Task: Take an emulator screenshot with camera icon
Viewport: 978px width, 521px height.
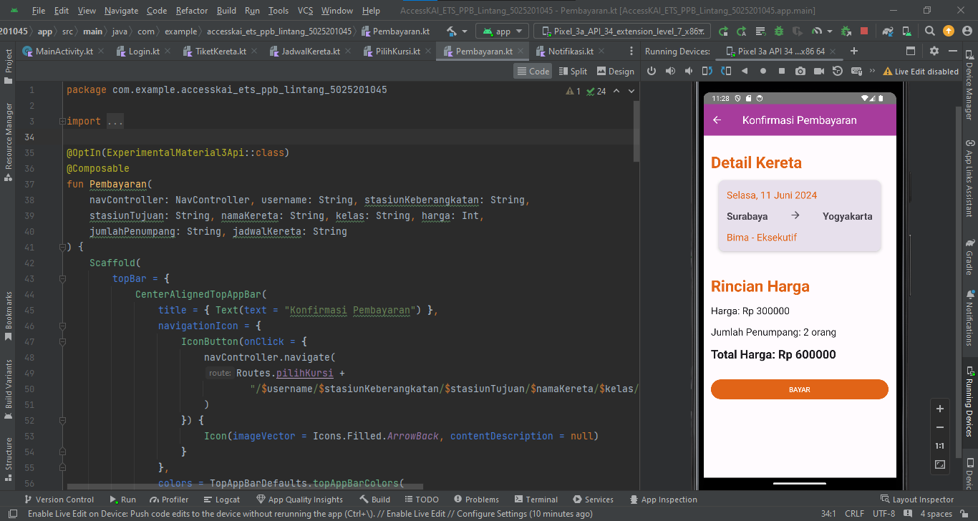Action: click(800, 71)
